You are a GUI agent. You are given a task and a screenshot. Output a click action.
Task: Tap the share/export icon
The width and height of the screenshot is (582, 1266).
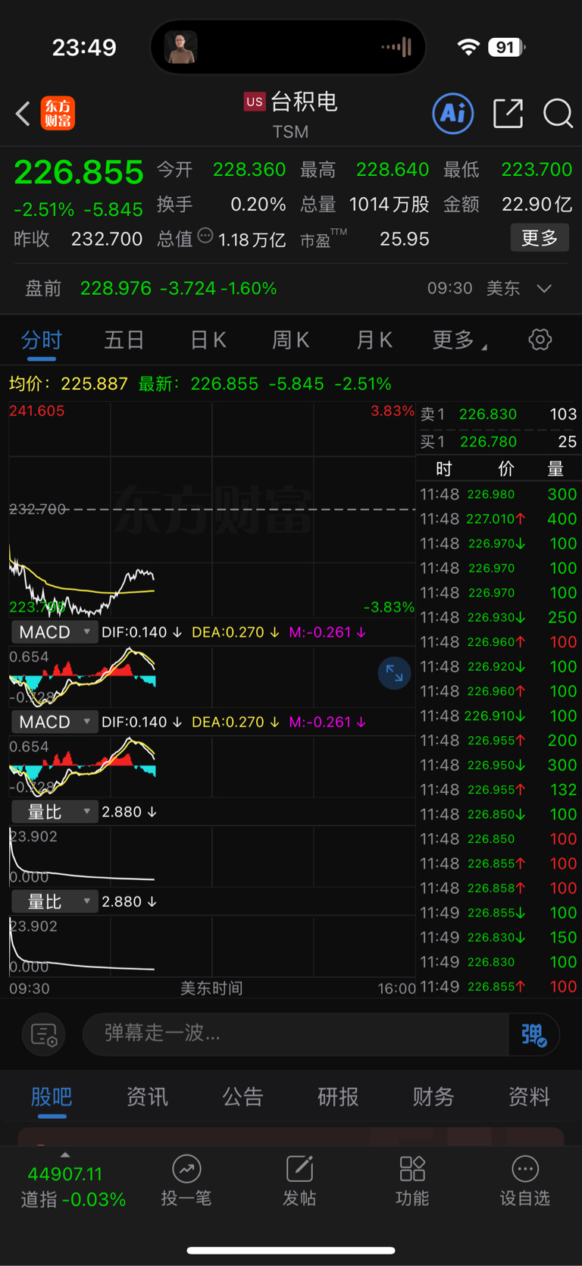click(508, 114)
